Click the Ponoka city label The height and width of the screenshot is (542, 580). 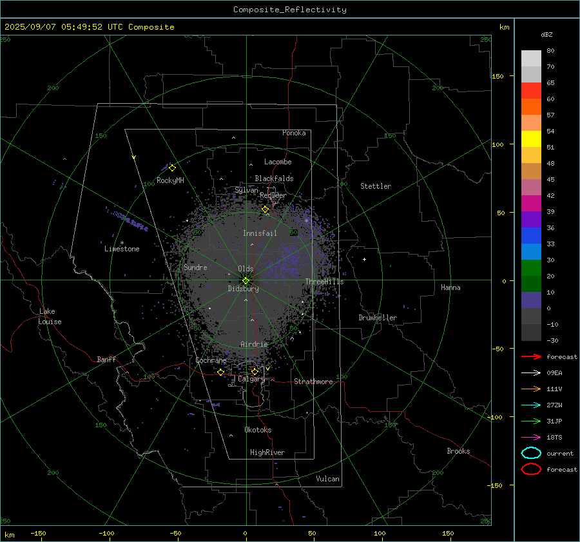tap(294, 133)
